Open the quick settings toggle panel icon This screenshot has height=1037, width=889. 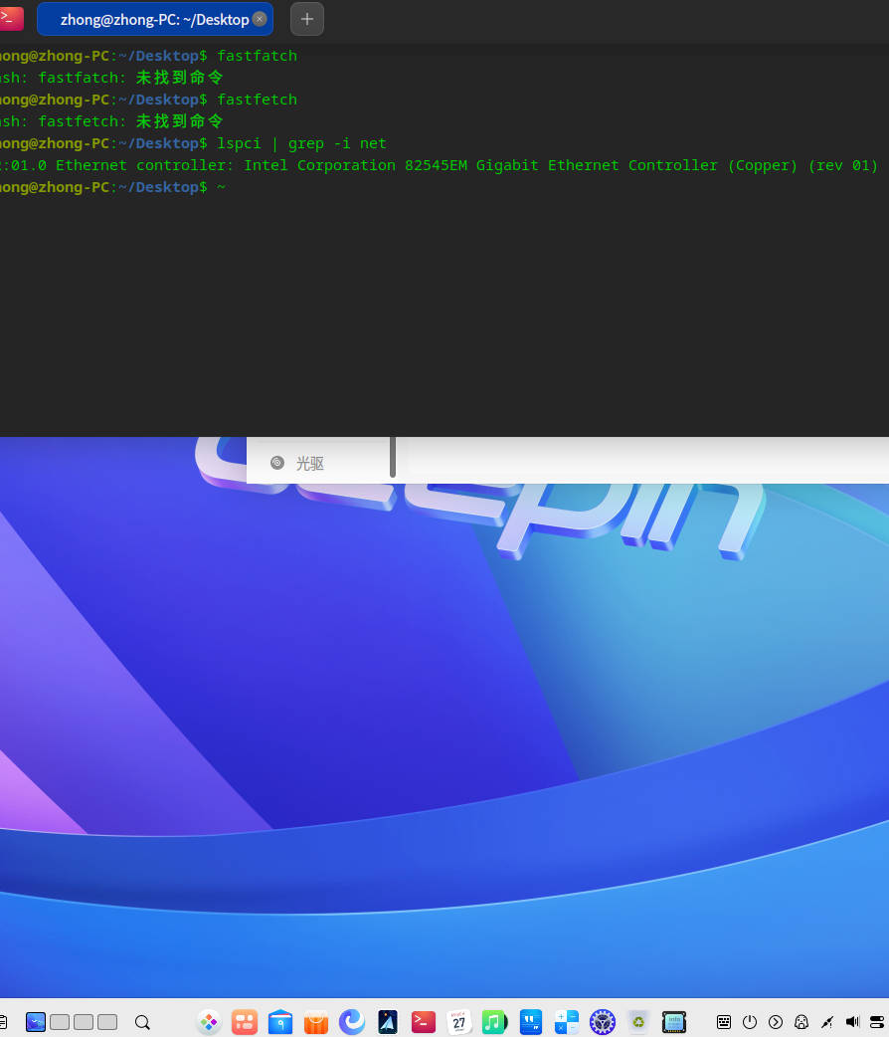(x=877, y=1022)
